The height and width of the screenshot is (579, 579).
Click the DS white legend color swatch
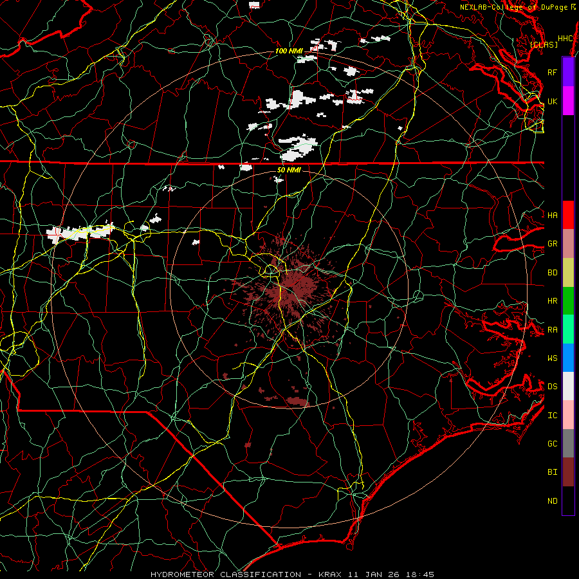pyautogui.click(x=568, y=386)
